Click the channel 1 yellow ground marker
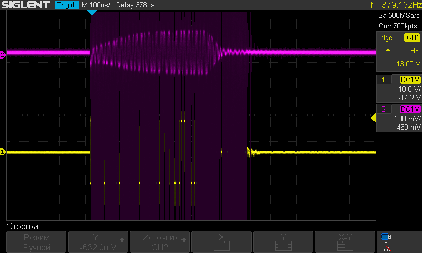Screen dimensions: 422x253 3,152
